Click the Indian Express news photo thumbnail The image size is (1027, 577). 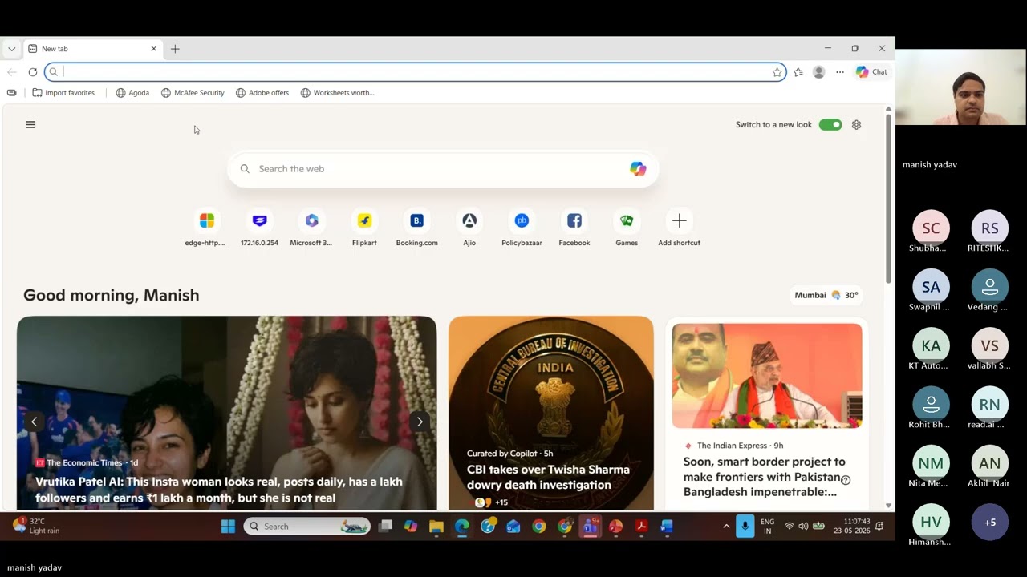tap(767, 376)
